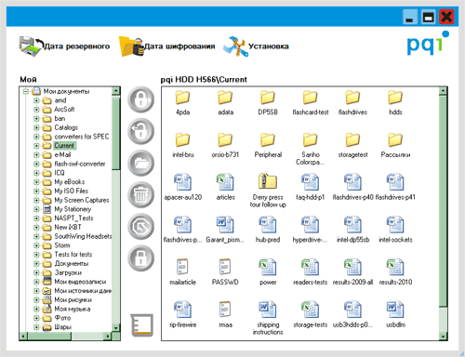
Task: Select the flashcard-test folder
Action: pos(311,103)
